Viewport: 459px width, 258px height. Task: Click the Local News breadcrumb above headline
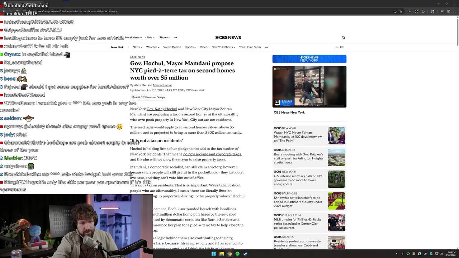(137, 57)
